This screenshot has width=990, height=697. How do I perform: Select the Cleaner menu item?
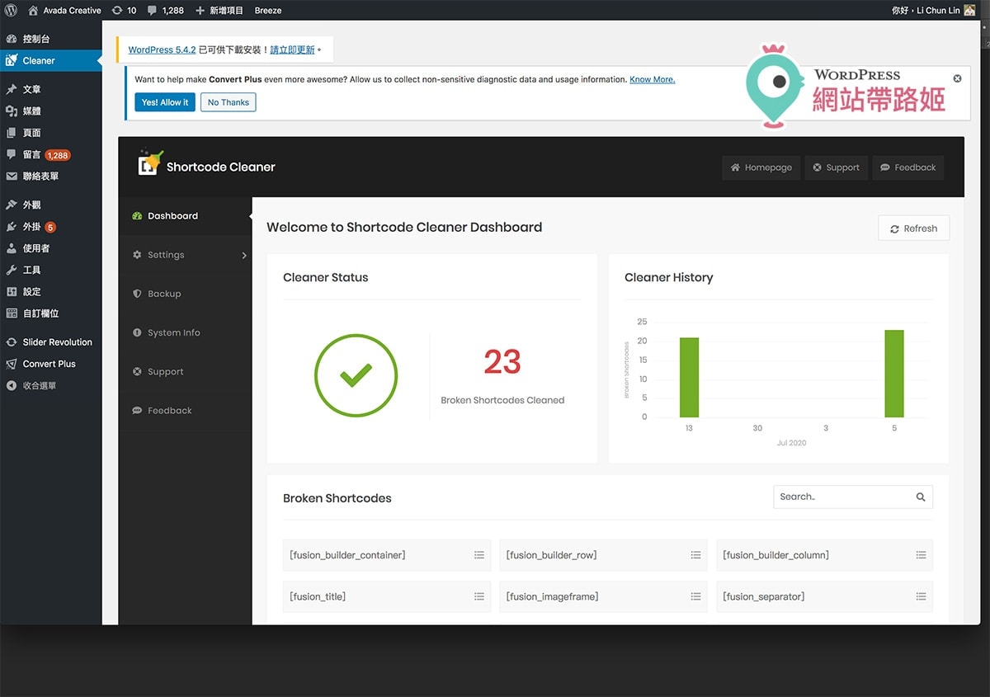coord(51,60)
